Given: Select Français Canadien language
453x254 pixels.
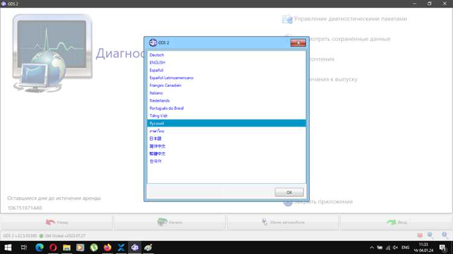Looking at the screenshot, I should tap(226, 85).
